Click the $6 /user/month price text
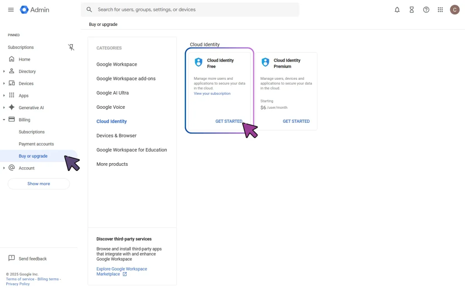The width and height of the screenshot is (465, 290). [x=274, y=107]
